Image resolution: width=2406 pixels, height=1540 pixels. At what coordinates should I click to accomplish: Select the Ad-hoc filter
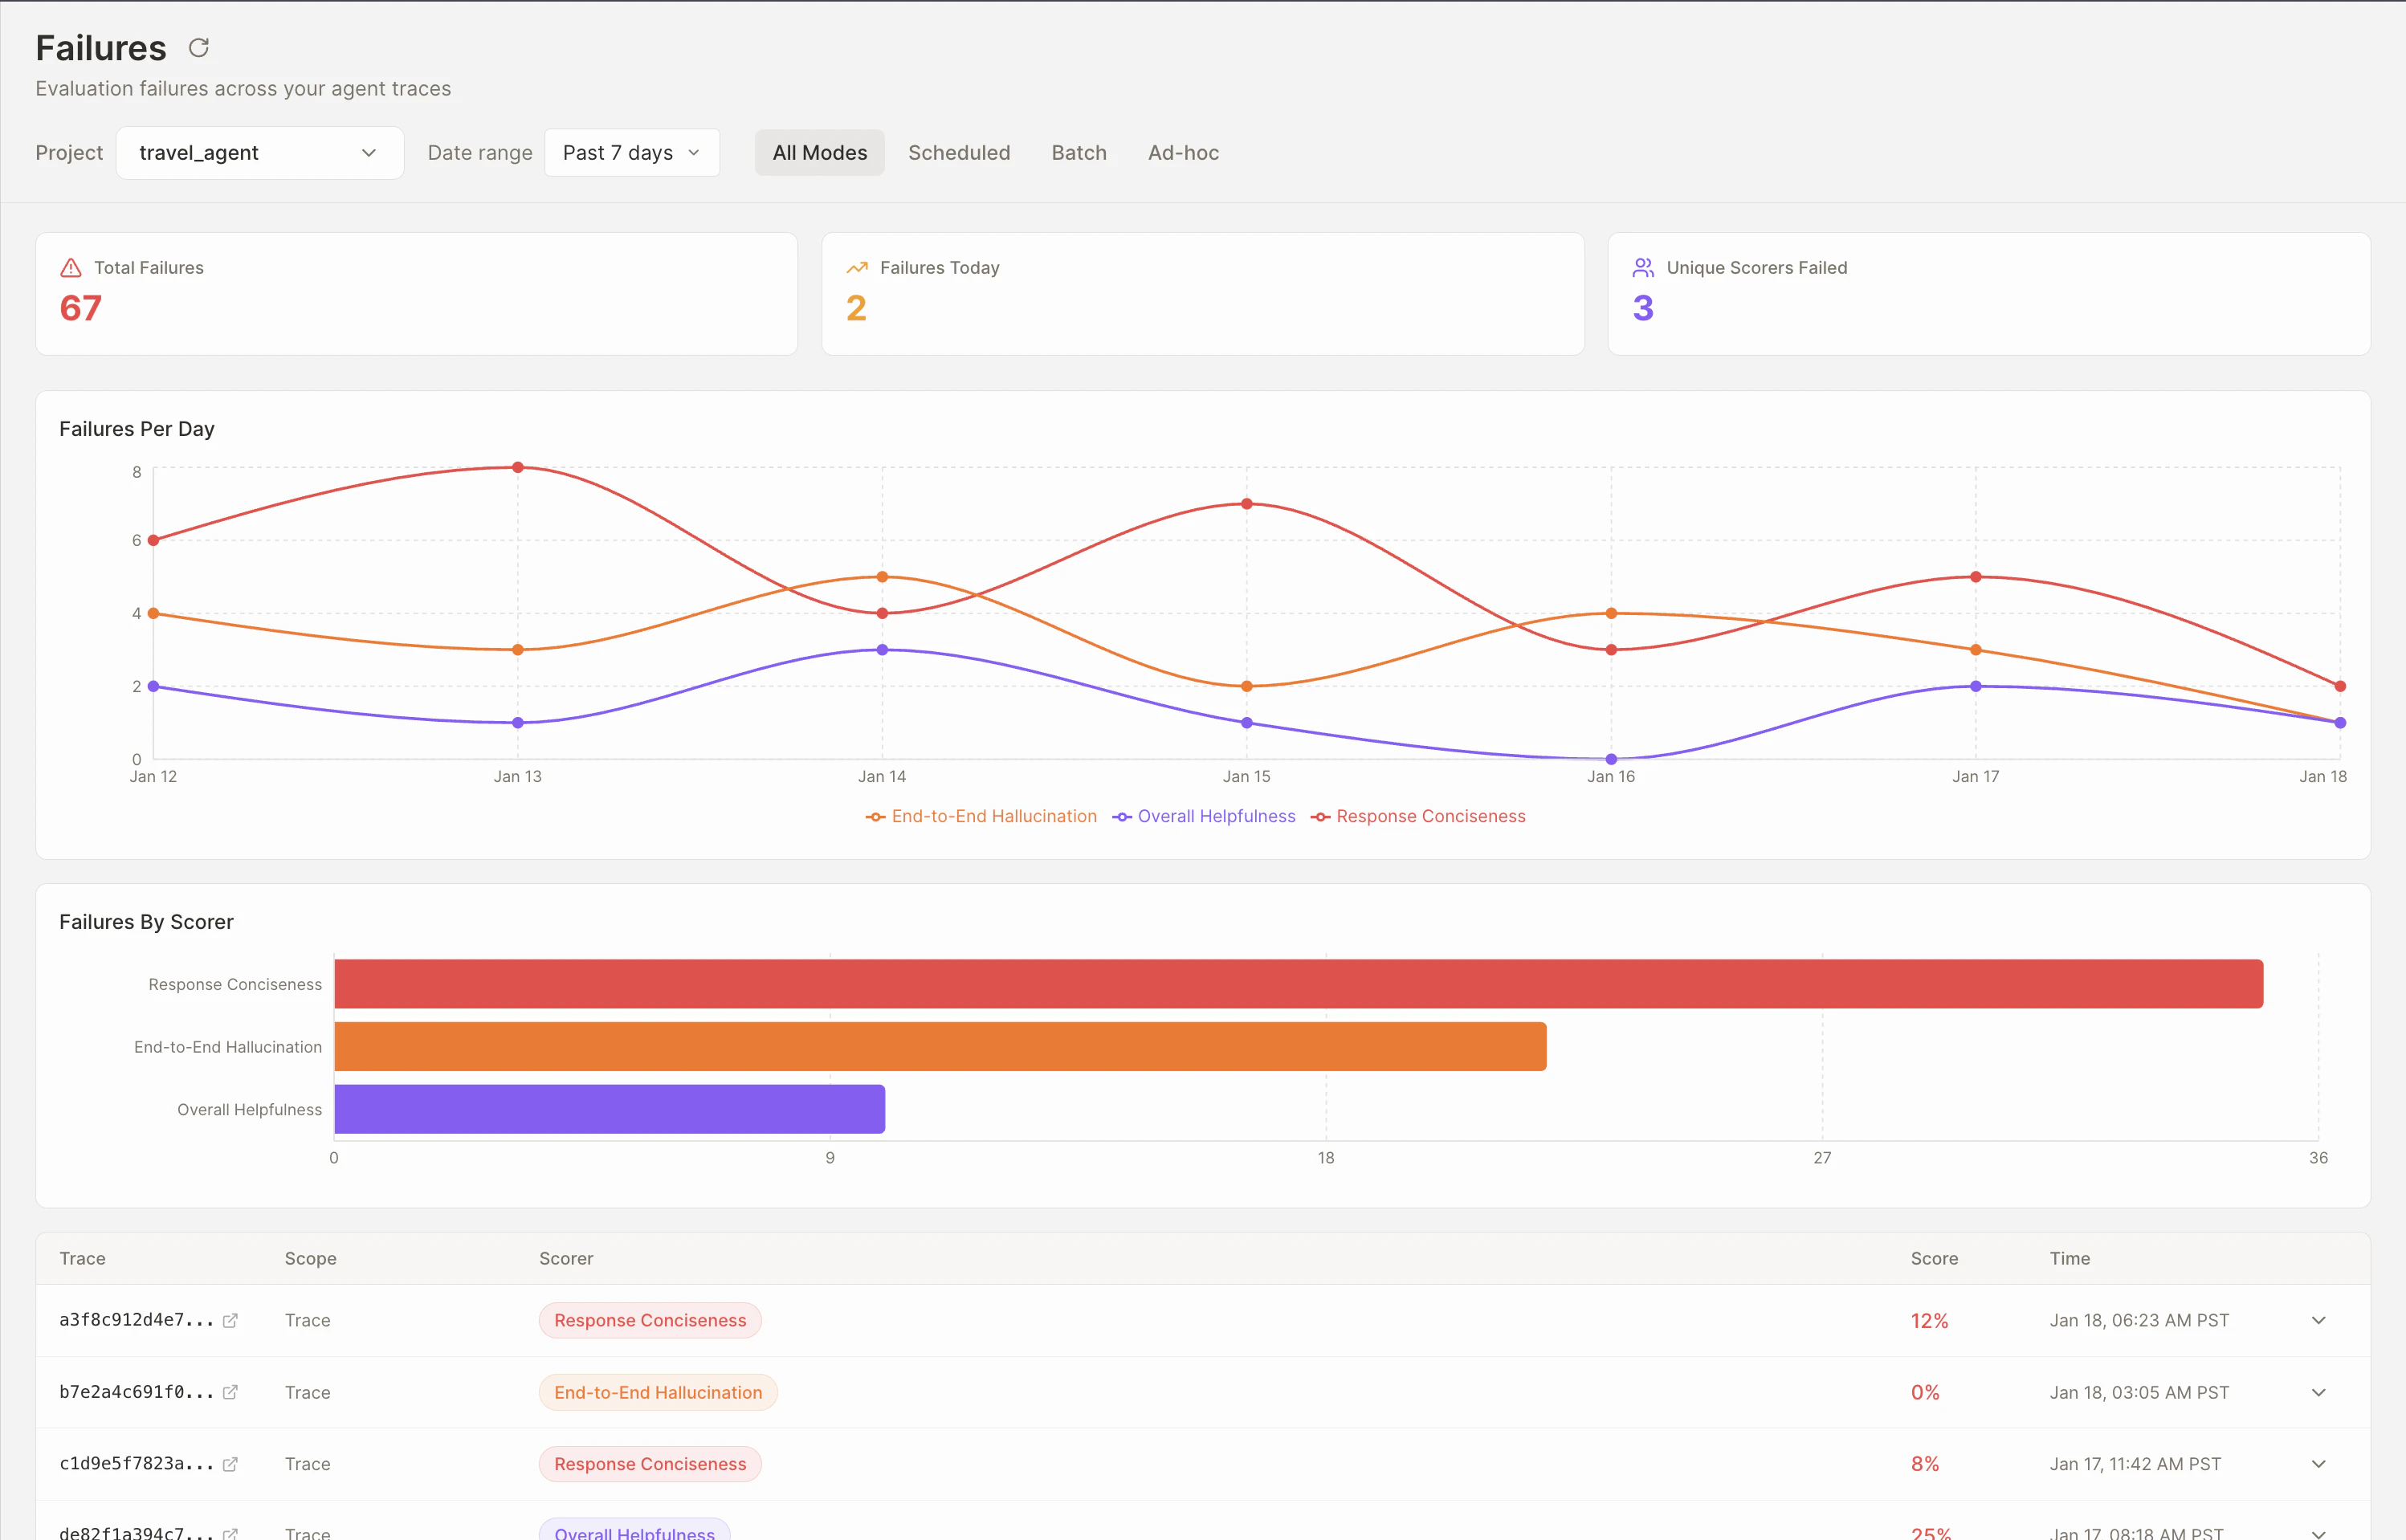click(x=1183, y=152)
